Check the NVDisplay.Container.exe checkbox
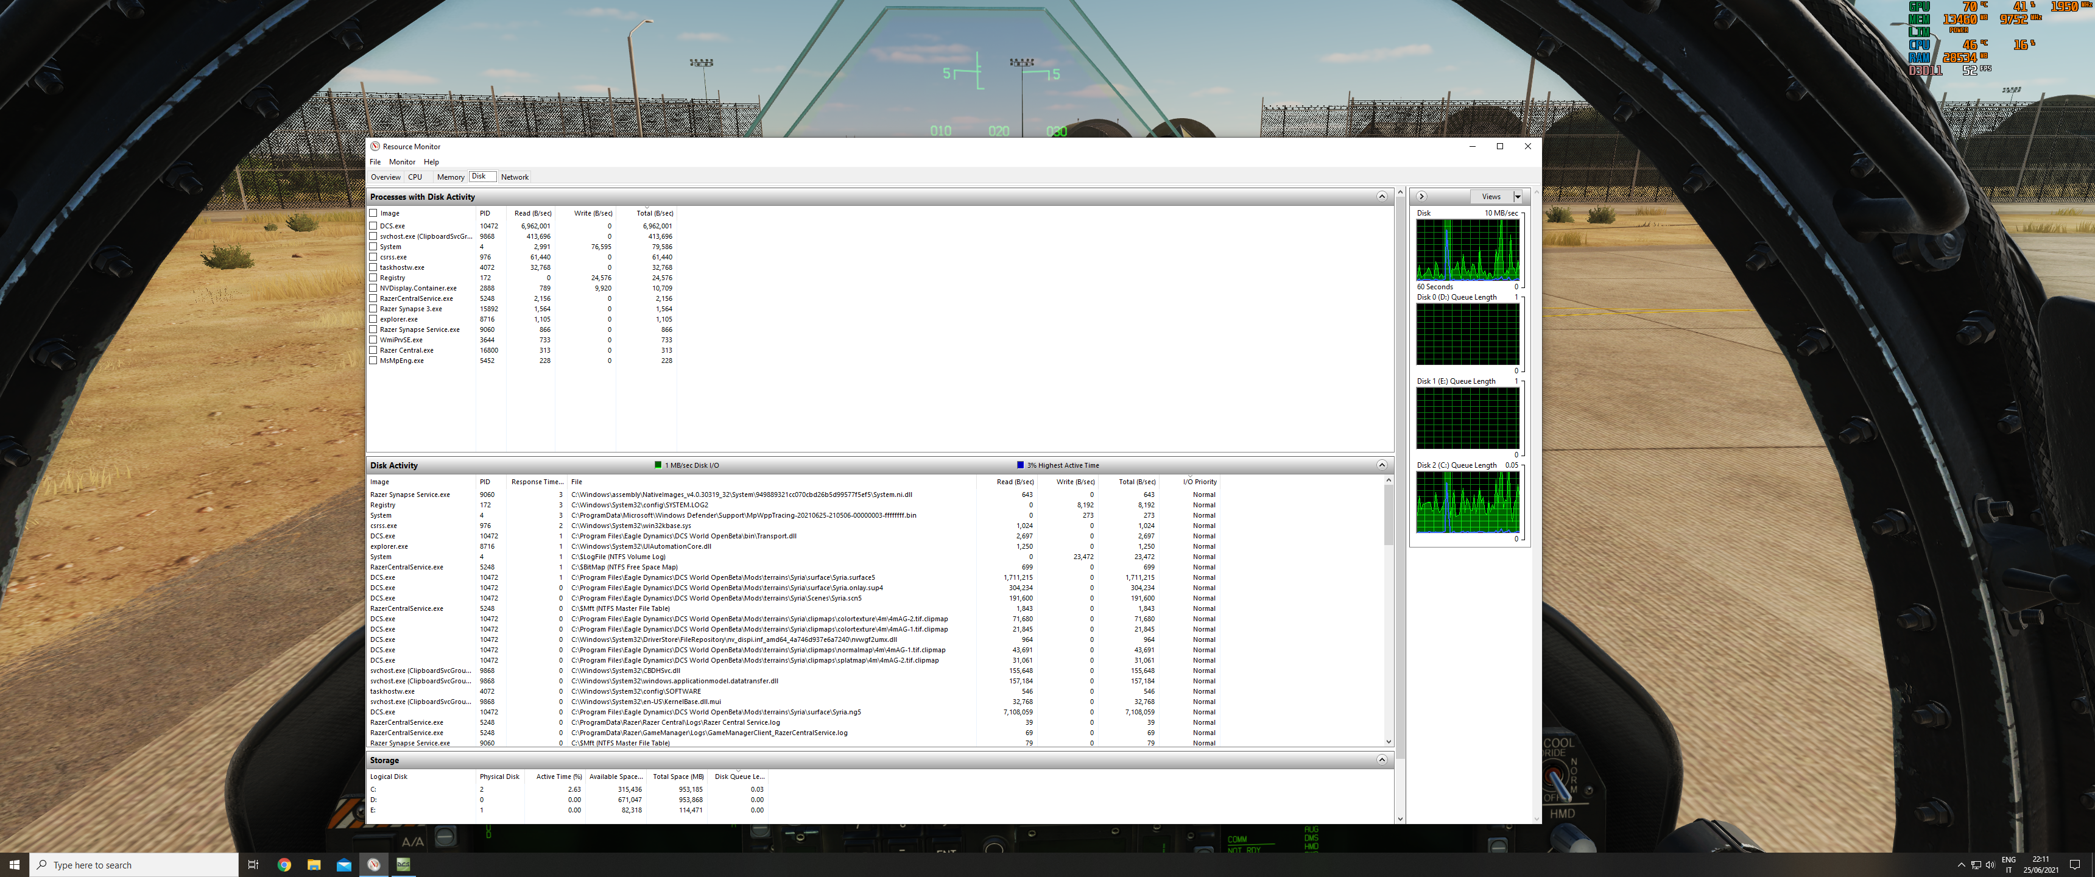The height and width of the screenshot is (877, 2095). [x=373, y=288]
